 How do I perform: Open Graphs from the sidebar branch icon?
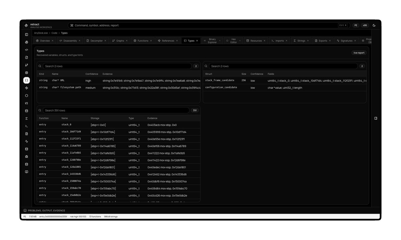point(26,65)
